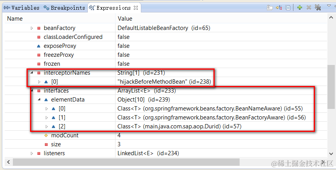Close the Expressions tab via X
This screenshot has width=336, height=170.
(x=136, y=8)
